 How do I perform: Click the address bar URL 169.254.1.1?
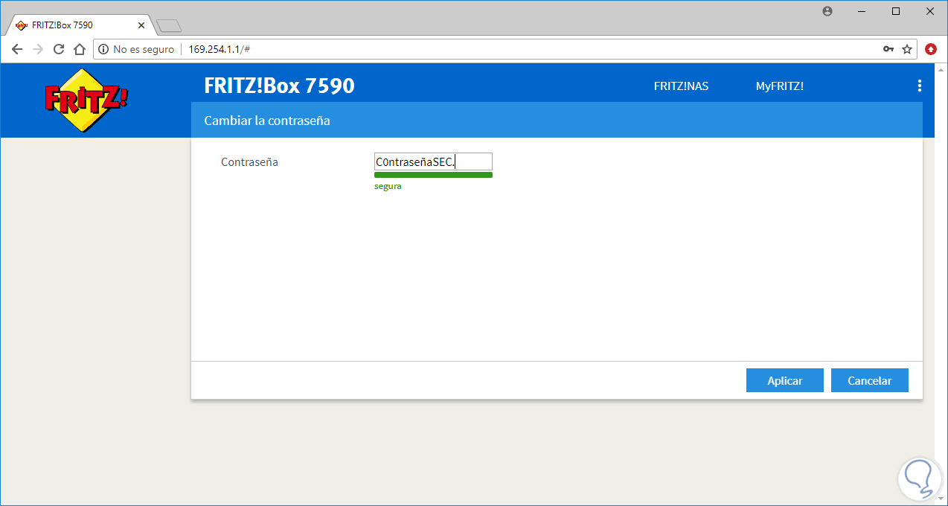point(219,49)
